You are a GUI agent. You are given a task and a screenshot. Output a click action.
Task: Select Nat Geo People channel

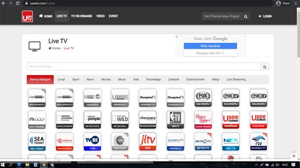coord(92,120)
